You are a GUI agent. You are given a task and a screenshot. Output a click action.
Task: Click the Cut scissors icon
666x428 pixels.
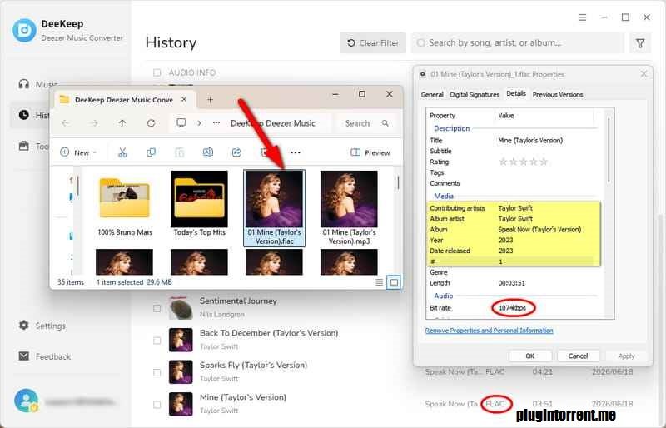(122, 152)
